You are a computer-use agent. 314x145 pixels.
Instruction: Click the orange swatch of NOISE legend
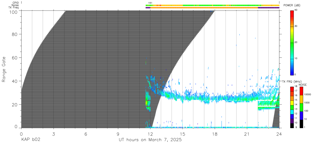coord(302,99)
